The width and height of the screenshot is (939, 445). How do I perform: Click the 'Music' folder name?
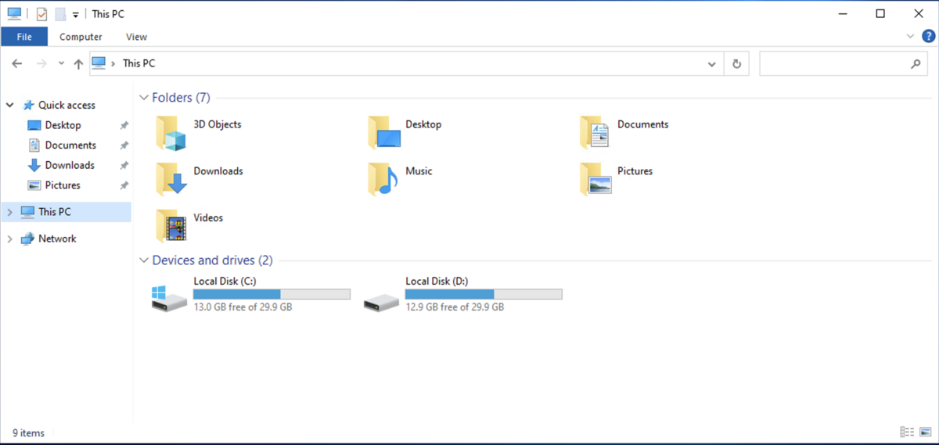click(419, 171)
